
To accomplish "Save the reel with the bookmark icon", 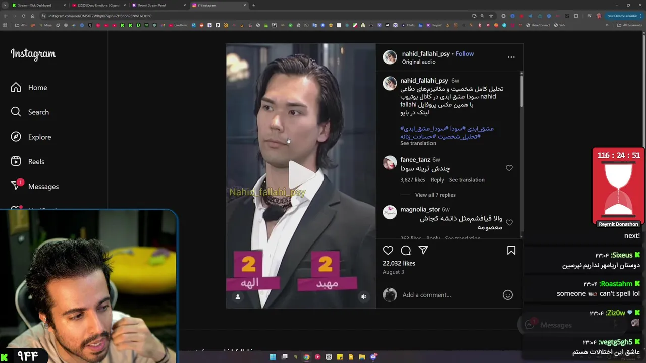I will [x=511, y=250].
